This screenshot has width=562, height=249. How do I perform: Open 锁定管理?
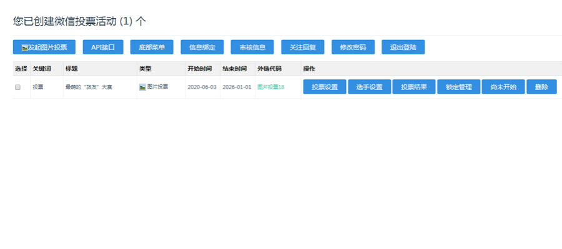[459, 87]
